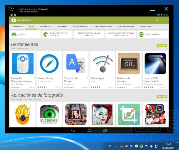Open the volume speaker icon in the system tray
The image size is (179, 150).
151,146
